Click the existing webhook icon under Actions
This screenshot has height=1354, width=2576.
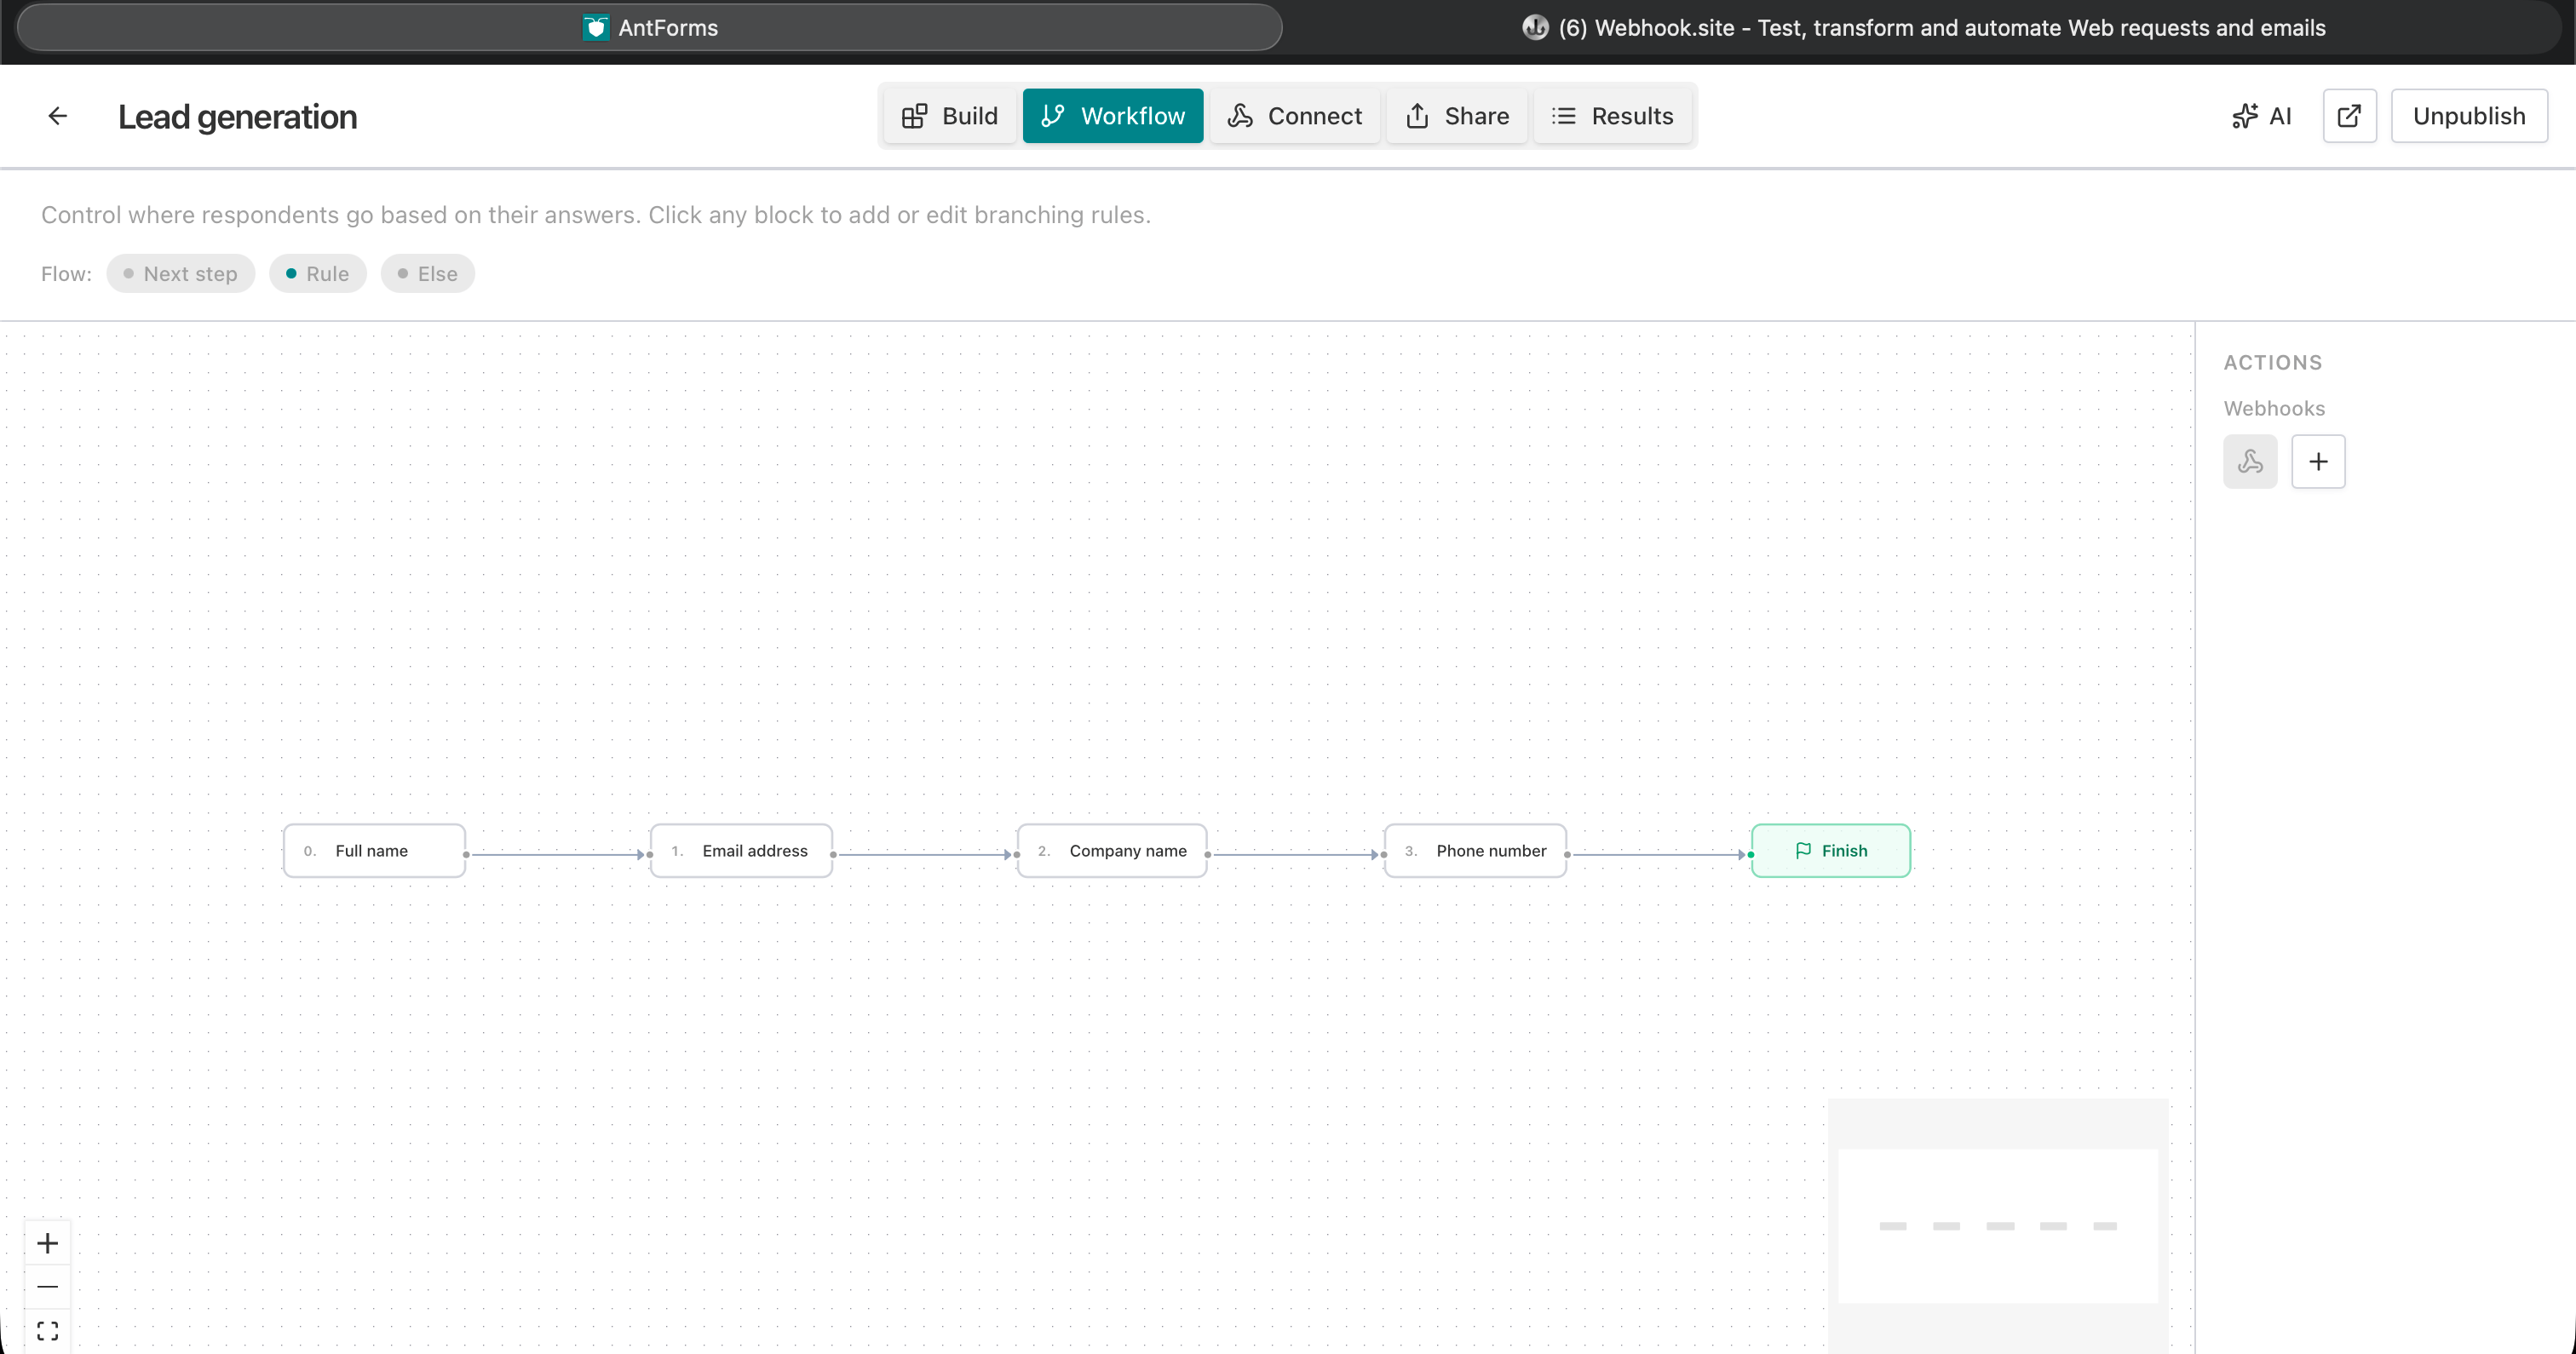pyautogui.click(x=2250, y=461)
